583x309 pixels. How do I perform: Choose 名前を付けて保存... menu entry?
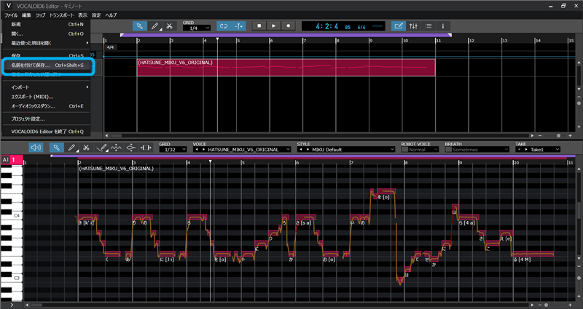tap(47, 65)
